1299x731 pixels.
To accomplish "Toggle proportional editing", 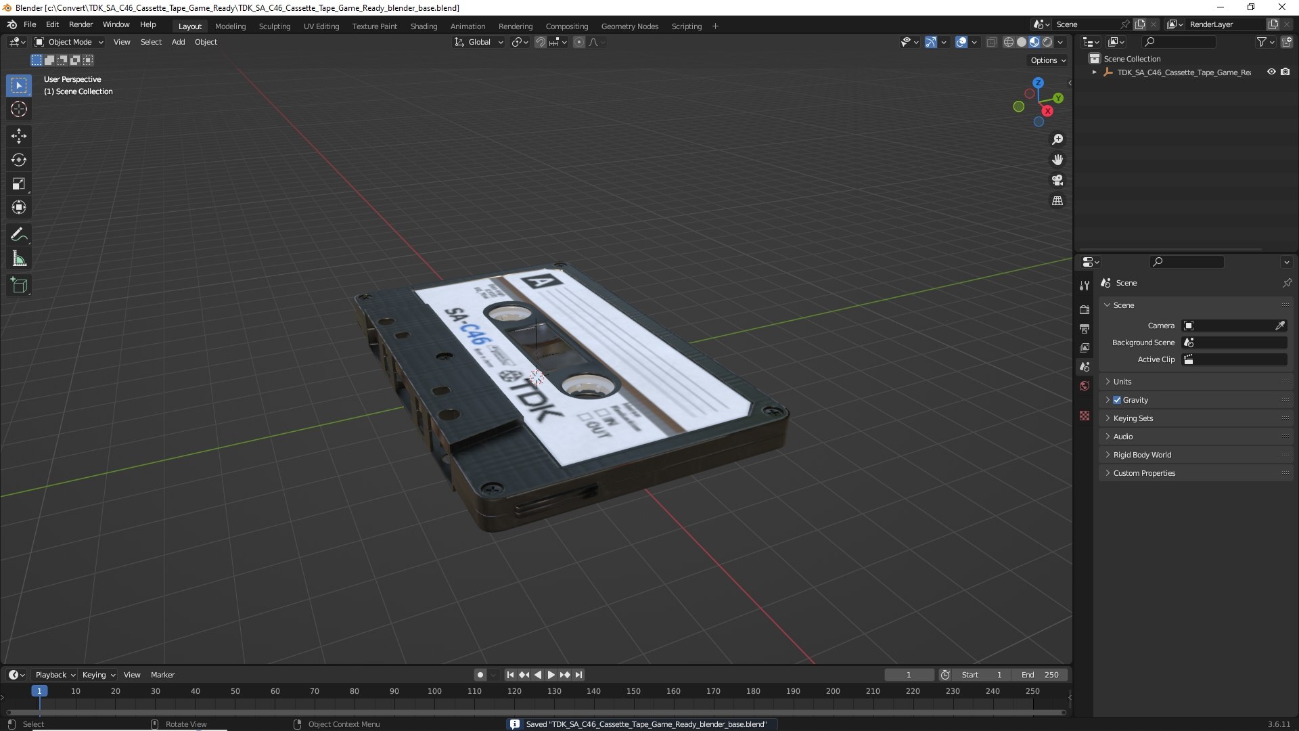I will coord(578,42).
